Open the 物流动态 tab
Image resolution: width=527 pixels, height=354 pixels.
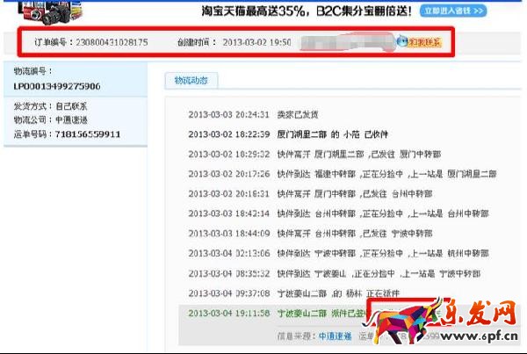(191, 81)
